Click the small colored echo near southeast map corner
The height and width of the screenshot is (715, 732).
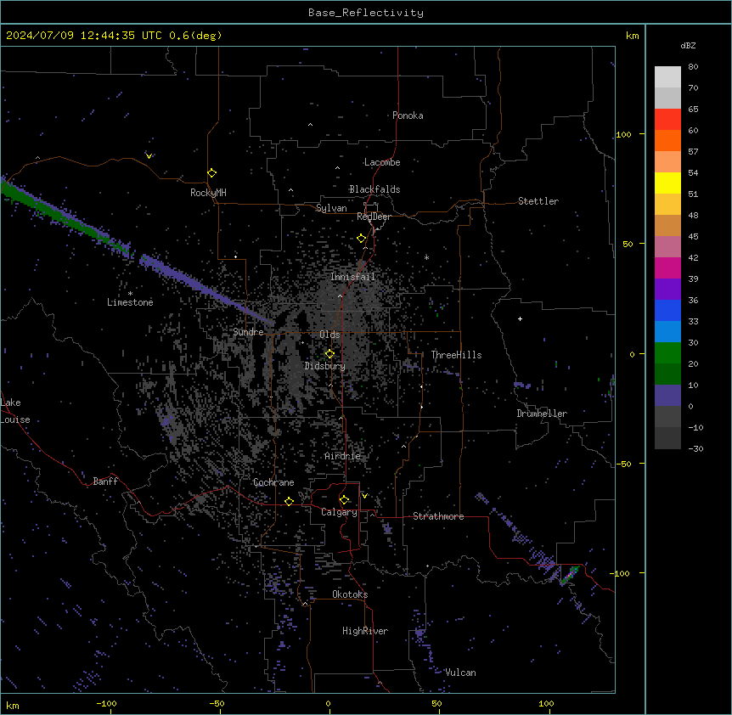570,575
